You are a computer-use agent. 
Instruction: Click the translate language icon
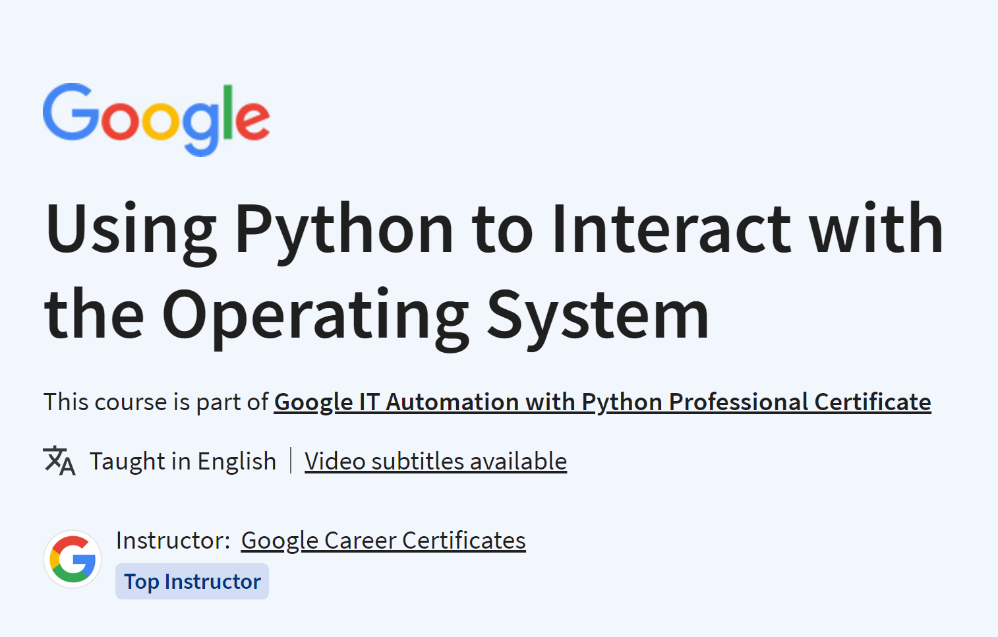59,460
